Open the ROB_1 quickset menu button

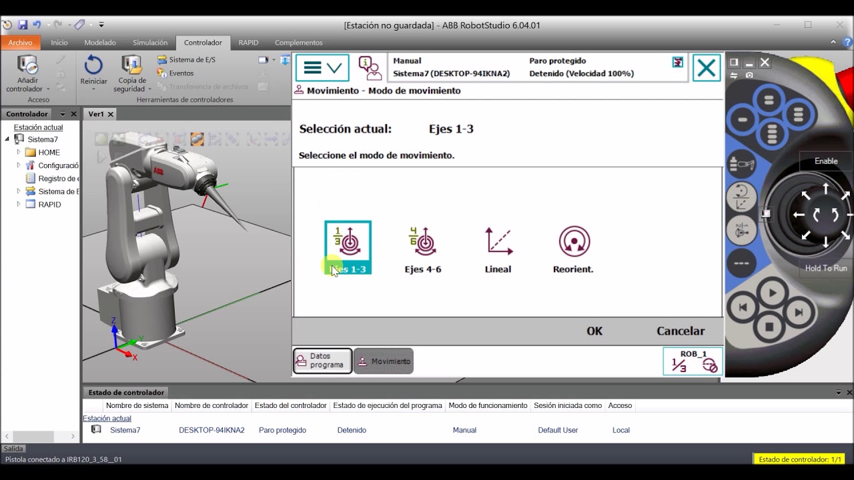pyautogui.click(x=693, y=361)
